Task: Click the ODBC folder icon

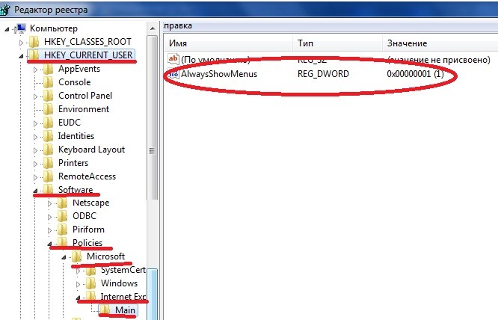Action: coord(63,216)
